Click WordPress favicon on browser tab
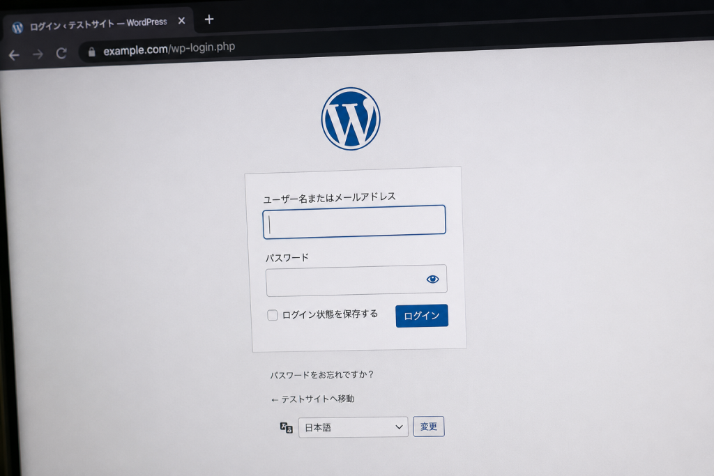 pyautogui.click(x=17, y=28)
